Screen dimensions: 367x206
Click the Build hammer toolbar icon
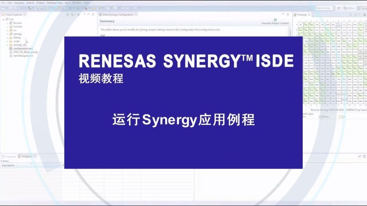tap(29, 8)
